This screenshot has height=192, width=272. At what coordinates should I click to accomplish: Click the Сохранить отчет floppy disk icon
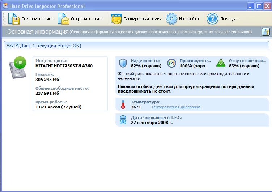(x=14, y=19)
